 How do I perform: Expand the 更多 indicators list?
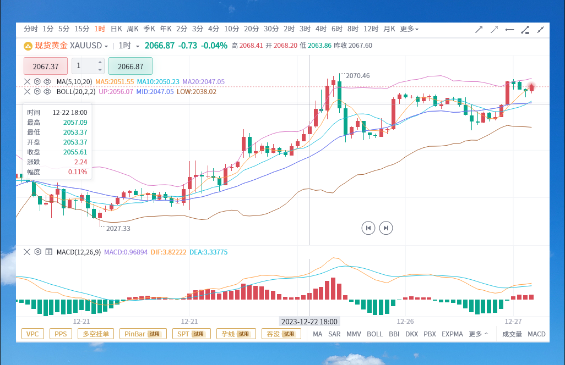point(478,334)
